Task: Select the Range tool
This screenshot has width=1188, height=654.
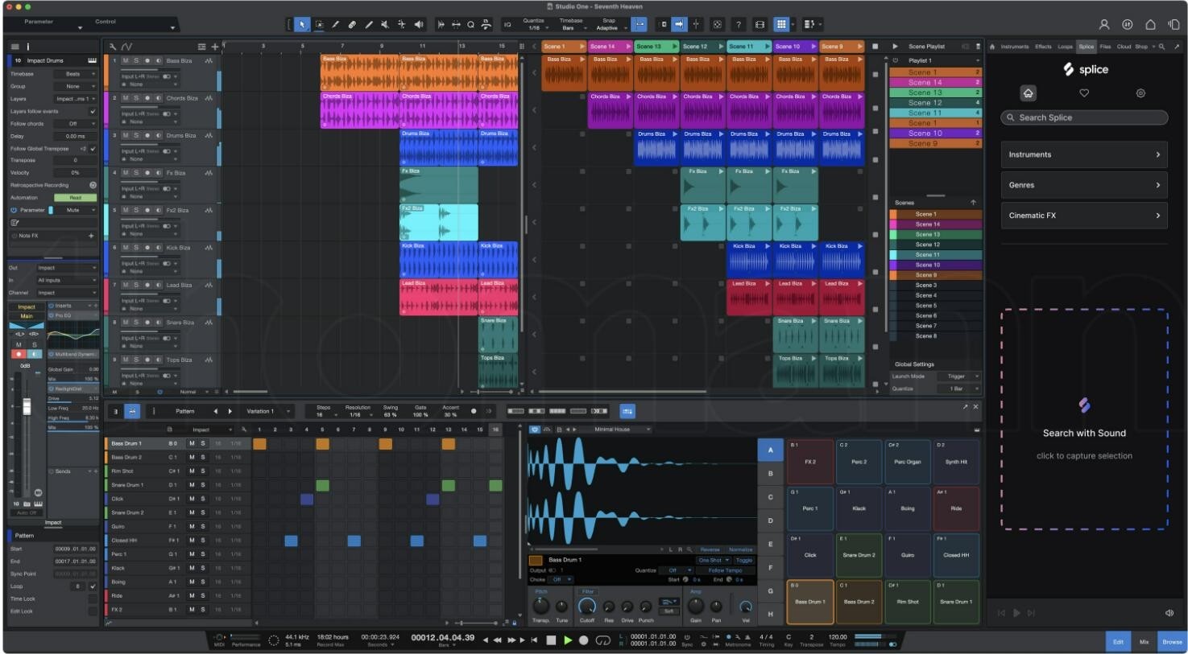Action: pyautogui.click(x=319, y=25)
